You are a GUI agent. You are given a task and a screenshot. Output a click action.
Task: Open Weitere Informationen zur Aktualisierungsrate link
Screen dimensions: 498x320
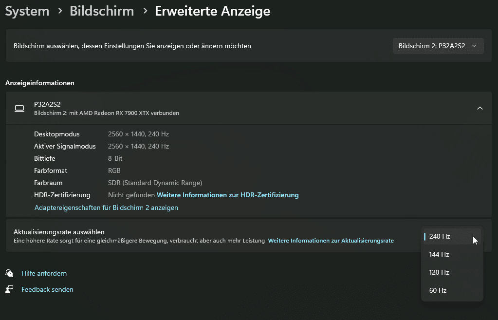click(331, 241)
